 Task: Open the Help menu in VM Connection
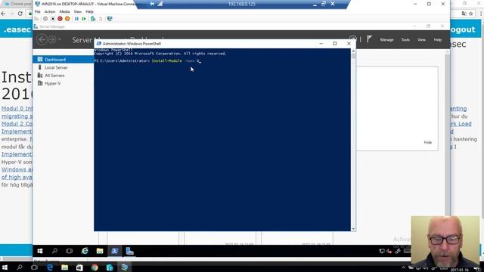[89, 11]
